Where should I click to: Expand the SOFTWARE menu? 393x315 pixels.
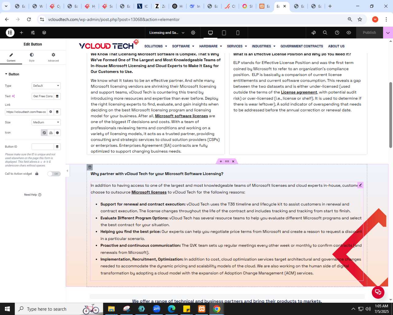coord(183,46)
